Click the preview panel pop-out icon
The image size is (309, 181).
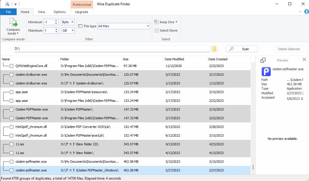click(263, 60)
